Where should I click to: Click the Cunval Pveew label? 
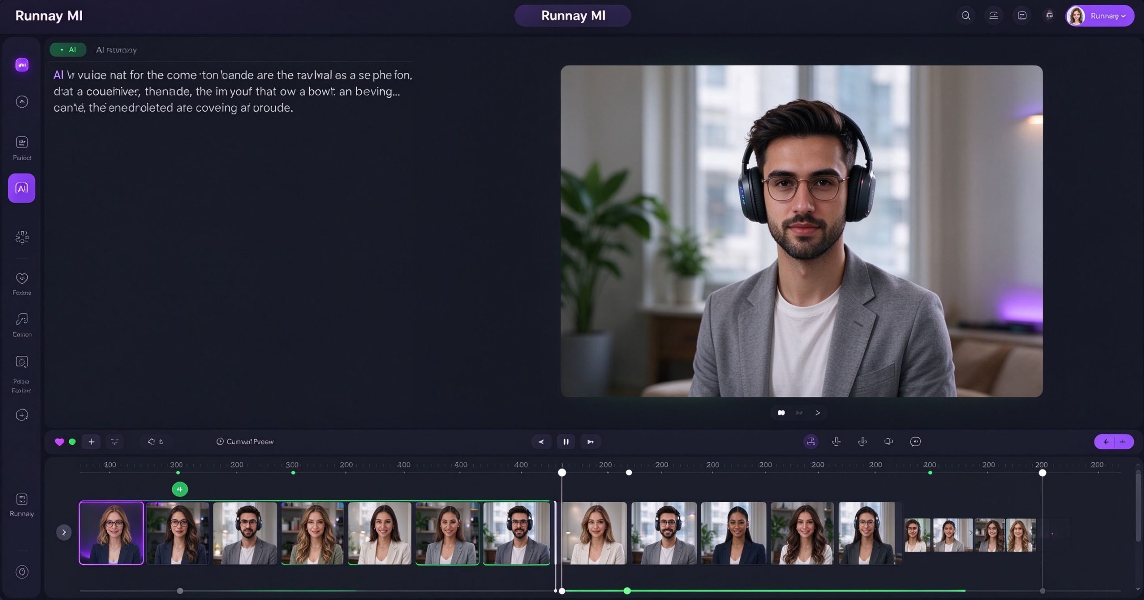pos(250,442)
